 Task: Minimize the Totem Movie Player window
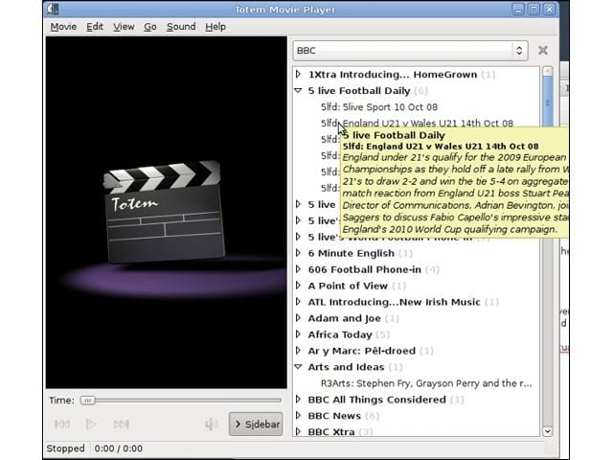click(x=518, y=10)
